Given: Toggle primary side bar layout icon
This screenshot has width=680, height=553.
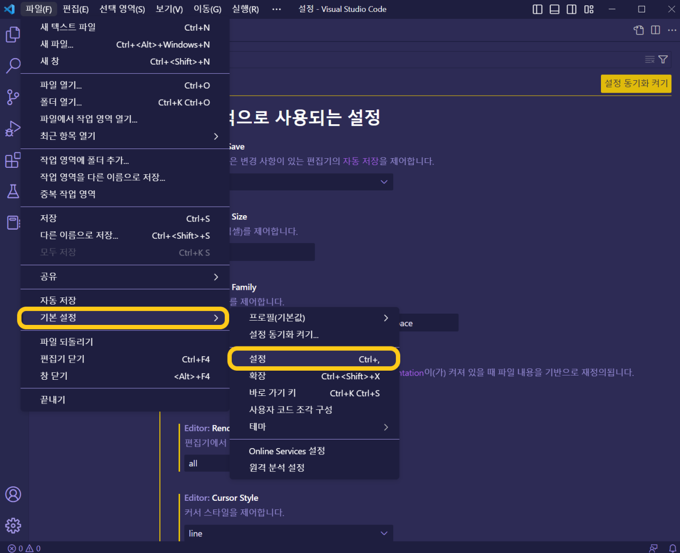Looking at the screenshot, I should (x=537, y=9).
